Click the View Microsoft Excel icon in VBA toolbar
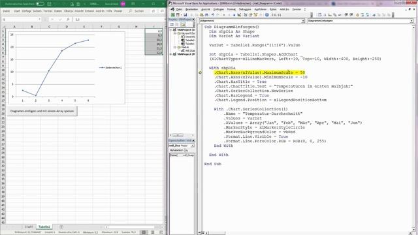Viewport: 418px width, 235px height. point(173,15)
